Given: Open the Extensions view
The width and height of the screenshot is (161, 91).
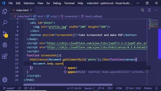Looking at the screenshot, I should 5,56.
